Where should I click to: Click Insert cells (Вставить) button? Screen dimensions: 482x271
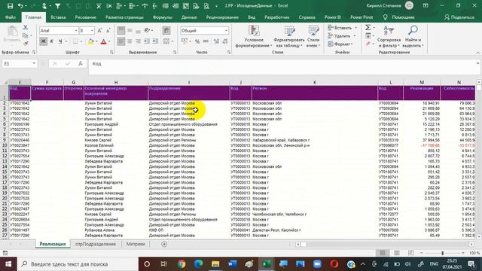(x=340, y=28)
